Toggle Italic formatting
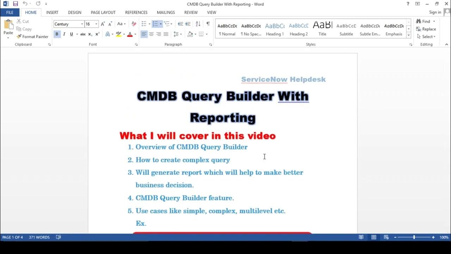Screen dimensions: 451x254 click(x=64, y=34)
